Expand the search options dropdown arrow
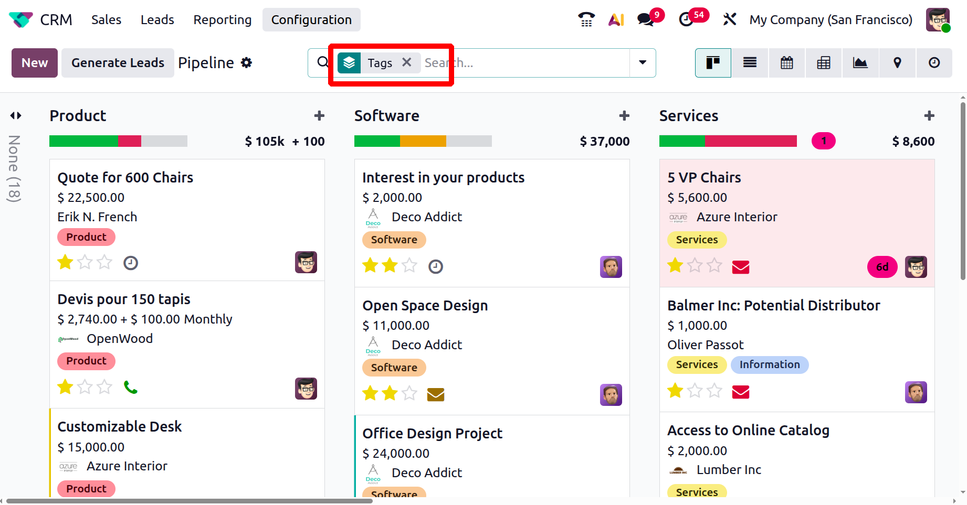Screen dimensions: 967x505 tap(643, 63)
